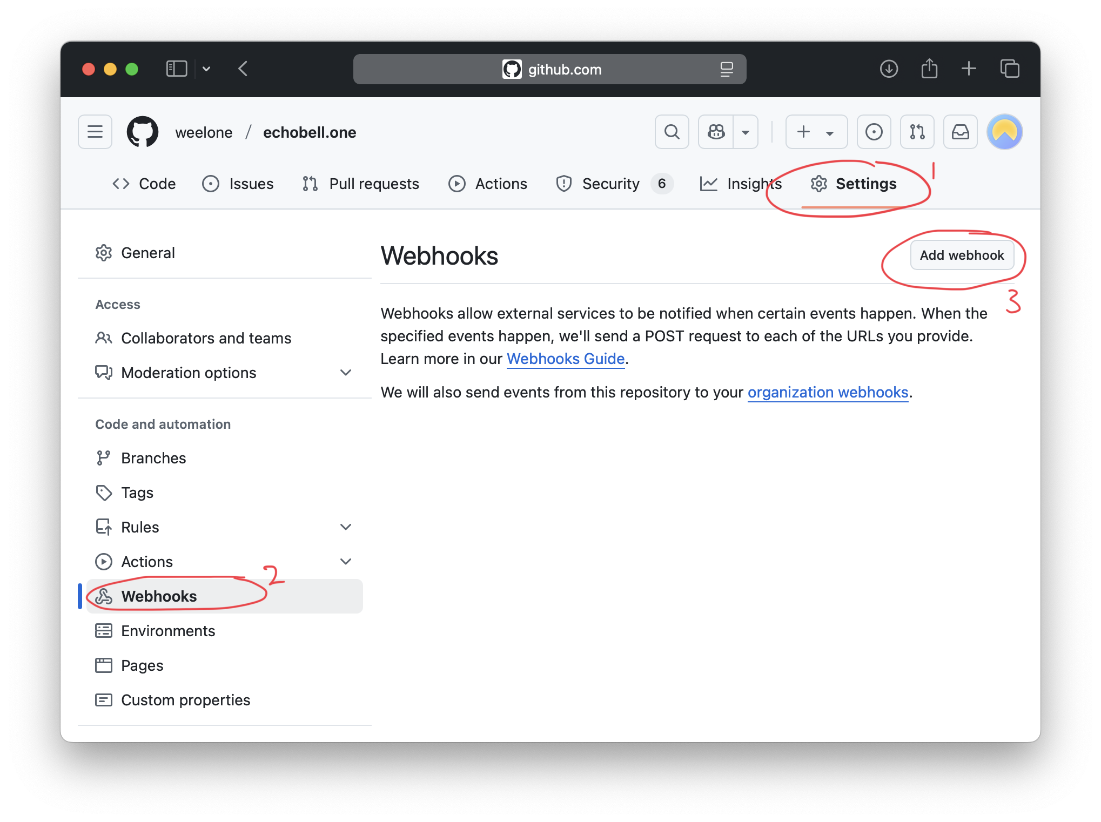
Task: Switch to the Issues tab
Action: (238, 184)
